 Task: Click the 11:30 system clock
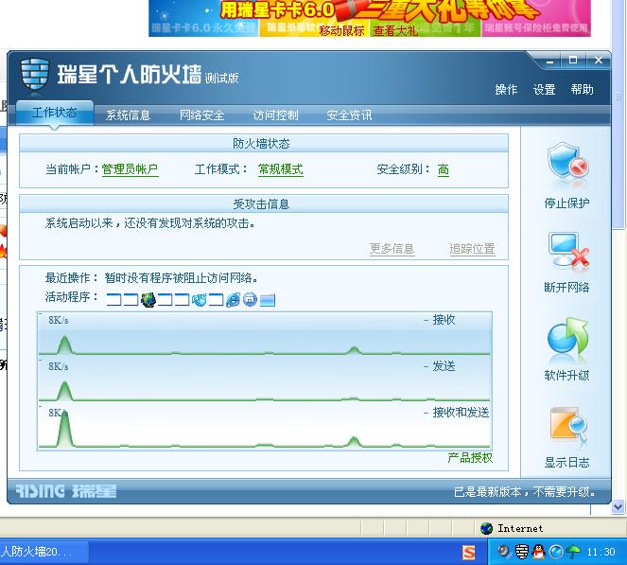point(601,553)
